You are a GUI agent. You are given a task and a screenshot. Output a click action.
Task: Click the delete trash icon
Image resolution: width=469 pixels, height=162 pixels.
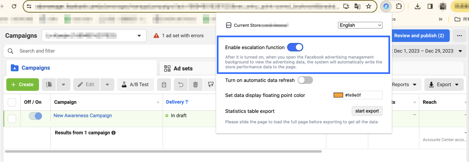tap(195, 85)
